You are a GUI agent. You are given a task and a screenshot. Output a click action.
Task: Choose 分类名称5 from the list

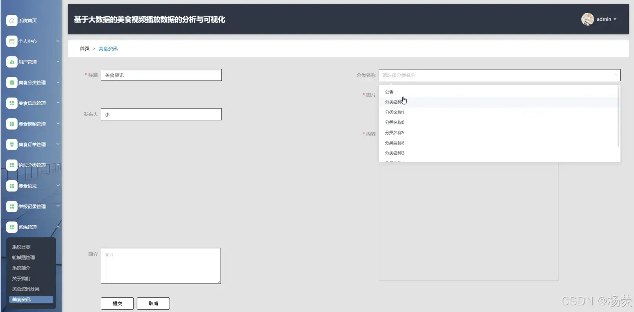tap(499, 133)
